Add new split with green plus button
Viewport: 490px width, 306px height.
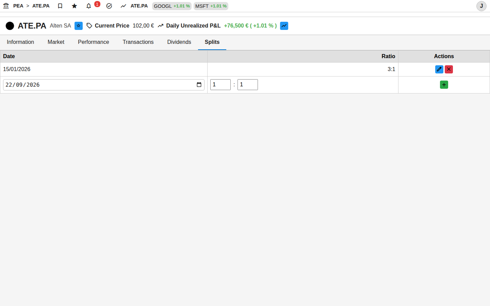click(x=444, y=85)
